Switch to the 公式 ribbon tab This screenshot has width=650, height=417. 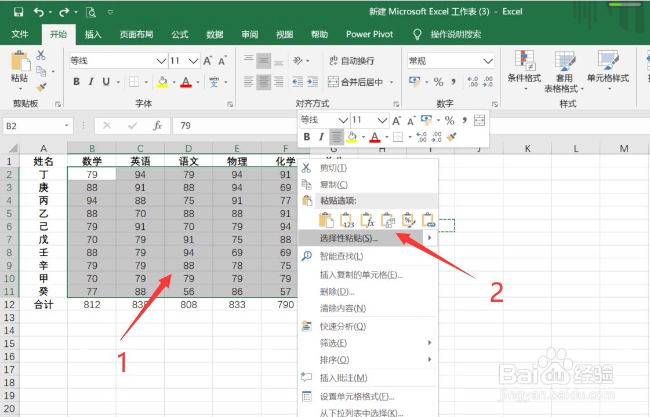[180, 34]
